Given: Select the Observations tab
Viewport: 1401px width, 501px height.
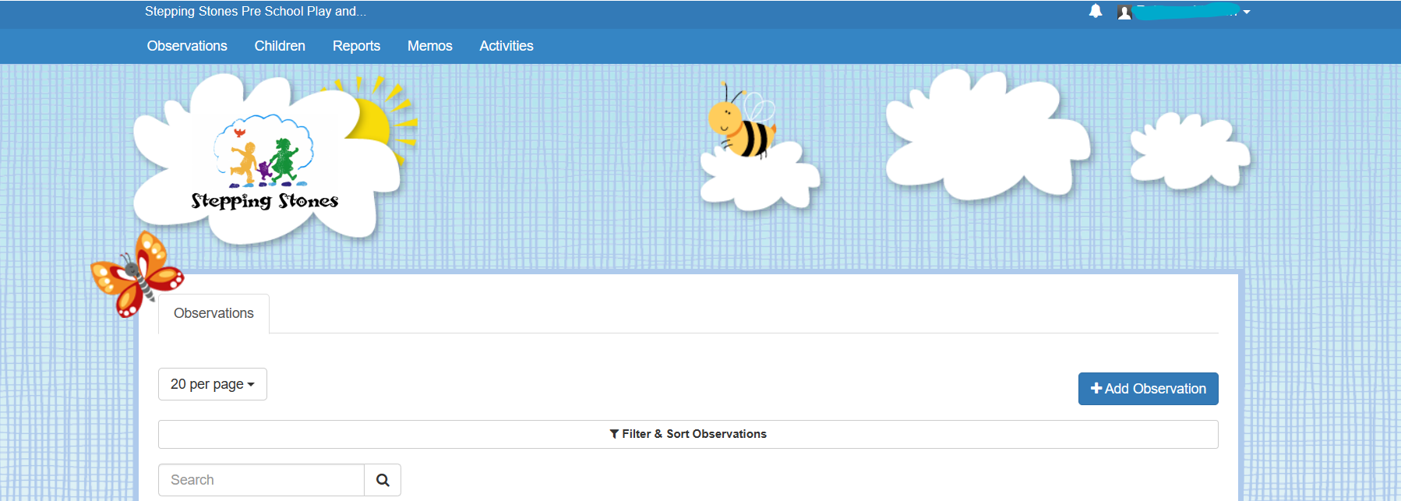Looking at the screenshot, I should (214, 313).
